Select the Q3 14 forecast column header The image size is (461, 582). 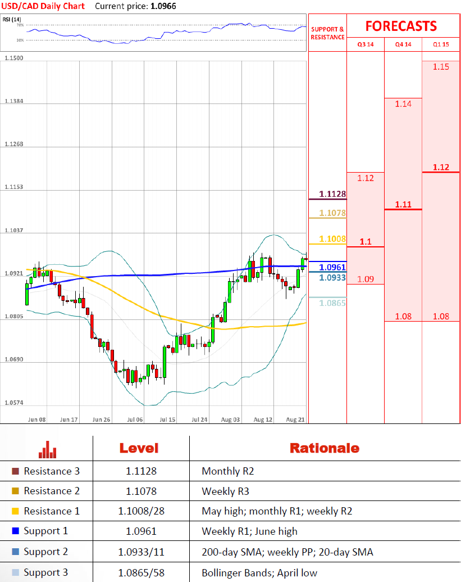pyautogui.click(x=366, y=44)
